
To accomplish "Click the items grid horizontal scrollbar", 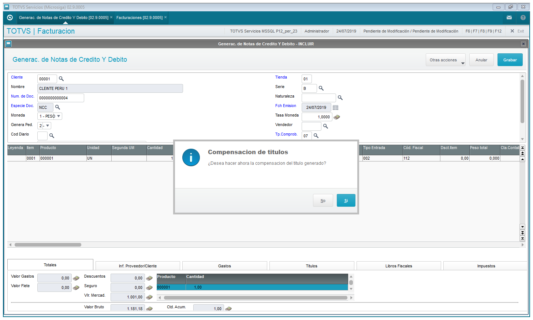I will 48,245.
